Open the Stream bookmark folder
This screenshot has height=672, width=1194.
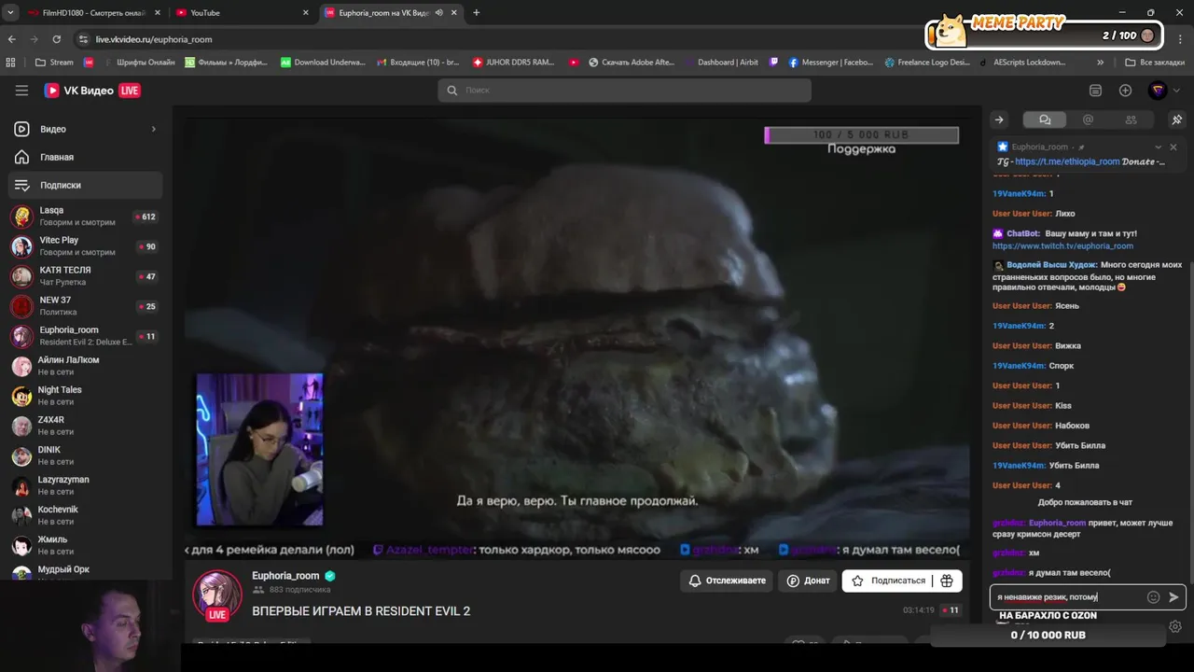[x=54, y=63]
